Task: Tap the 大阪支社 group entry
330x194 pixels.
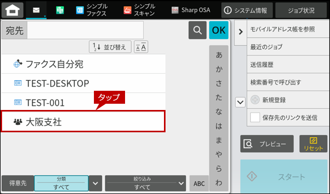Action: point(83,121)
